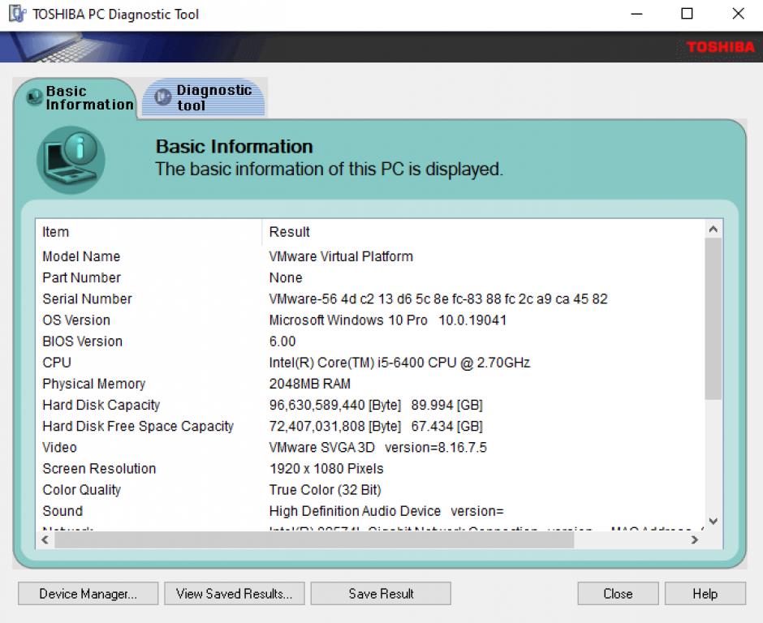The width and height of the screenshot is (763, 623).
Task: Click the VMware serial number value
Action: point(438,299)
